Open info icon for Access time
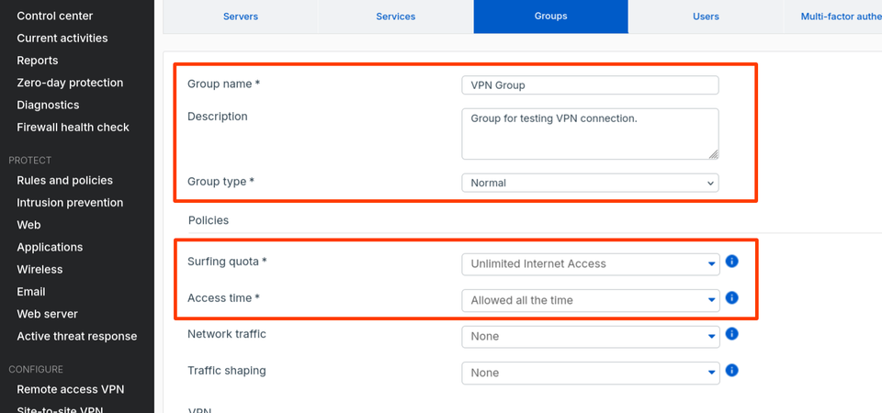This screenshot has height=413, width=882. click(731, 297)
